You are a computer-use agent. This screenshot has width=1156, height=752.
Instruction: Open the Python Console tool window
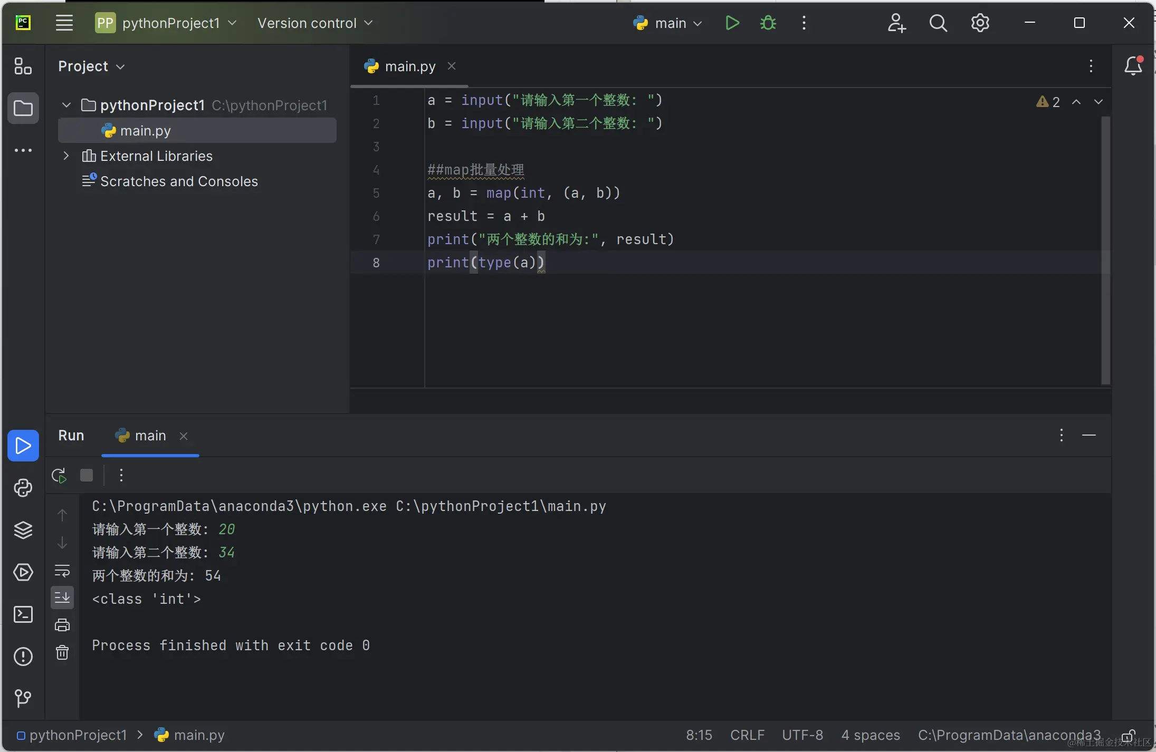pos(23,488)
